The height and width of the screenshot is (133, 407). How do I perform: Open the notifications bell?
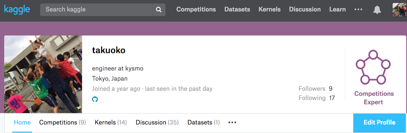click(377, 10)
